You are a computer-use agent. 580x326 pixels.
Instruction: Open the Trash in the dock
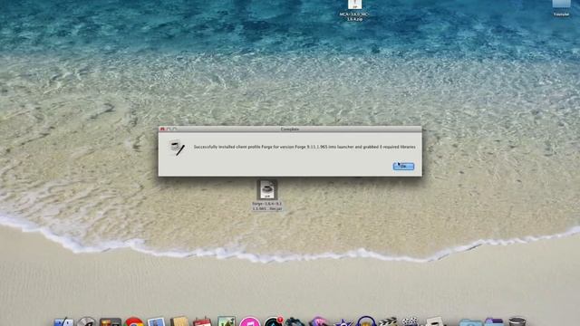click(517, 322)
